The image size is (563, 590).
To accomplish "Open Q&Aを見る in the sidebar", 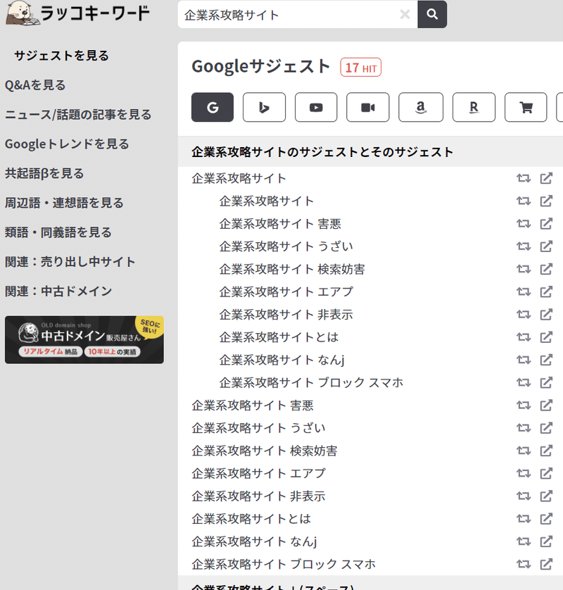I will click(x=35, y=85).
